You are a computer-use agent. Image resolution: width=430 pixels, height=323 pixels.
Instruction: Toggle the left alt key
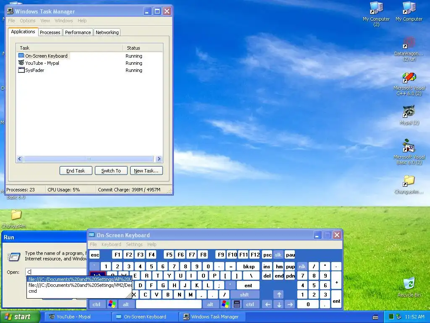(x=126, y=304)
